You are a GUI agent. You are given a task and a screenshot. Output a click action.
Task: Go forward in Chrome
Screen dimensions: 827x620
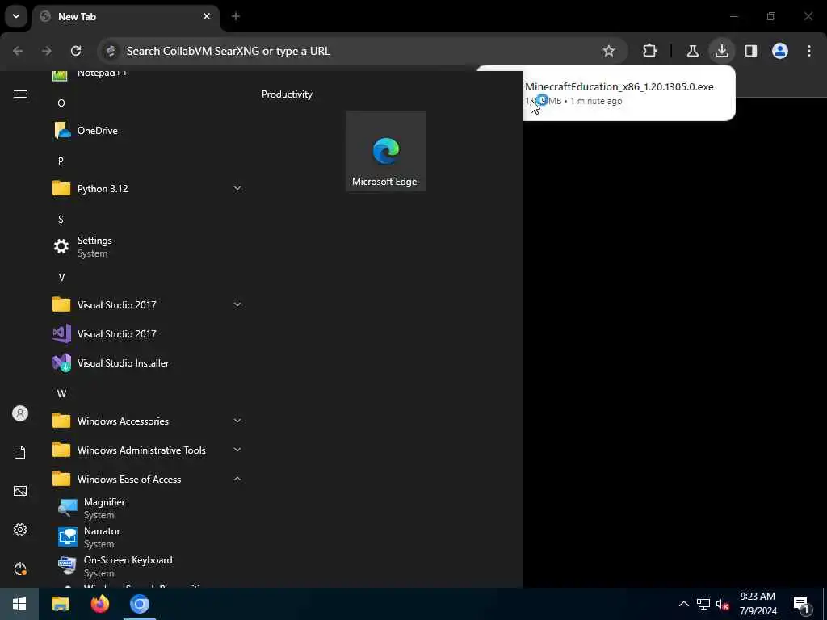click(x=47, y=51)
